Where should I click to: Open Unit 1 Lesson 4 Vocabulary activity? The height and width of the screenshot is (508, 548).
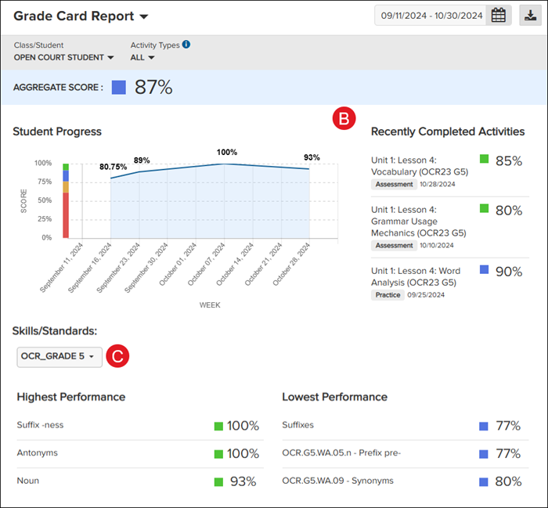[415, 166]
